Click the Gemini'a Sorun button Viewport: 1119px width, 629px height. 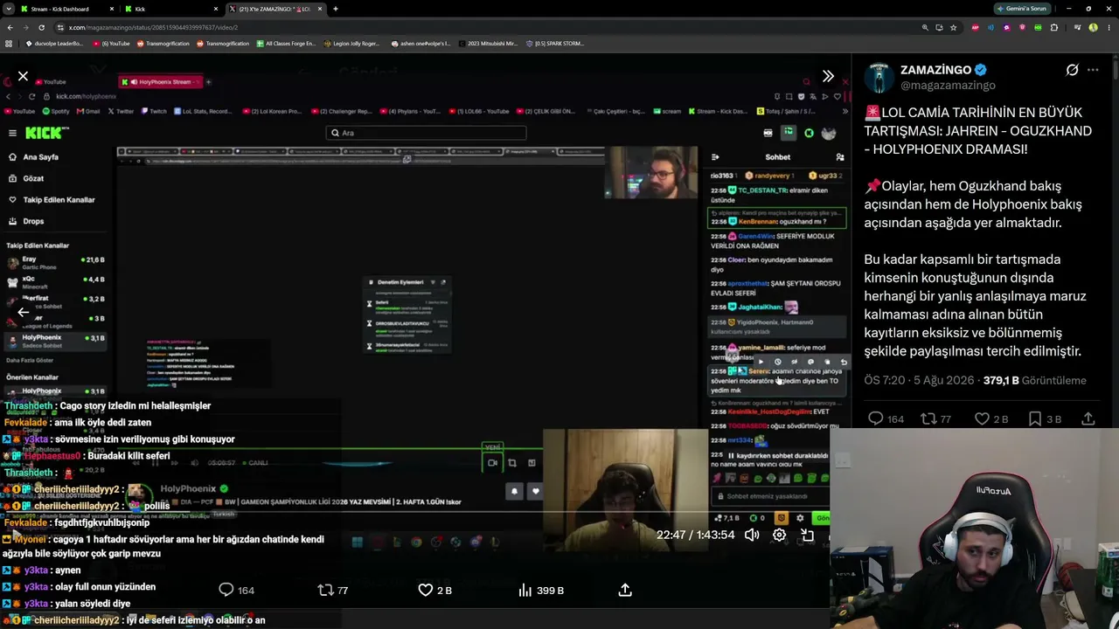pos(1022,9)
